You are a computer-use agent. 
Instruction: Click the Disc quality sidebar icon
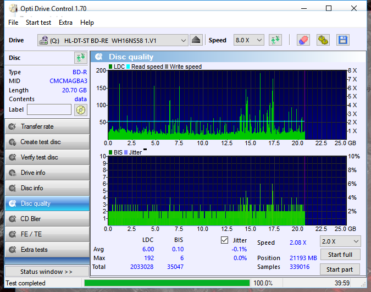click(12, 203)
